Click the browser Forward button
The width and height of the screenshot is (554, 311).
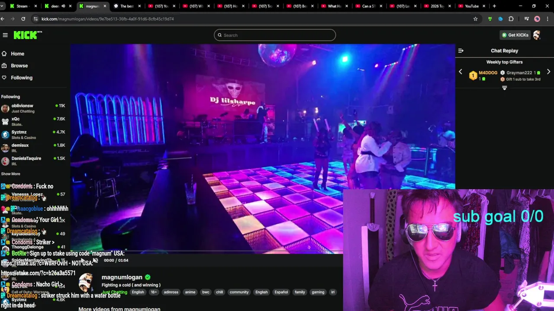[x=13, y=19]
